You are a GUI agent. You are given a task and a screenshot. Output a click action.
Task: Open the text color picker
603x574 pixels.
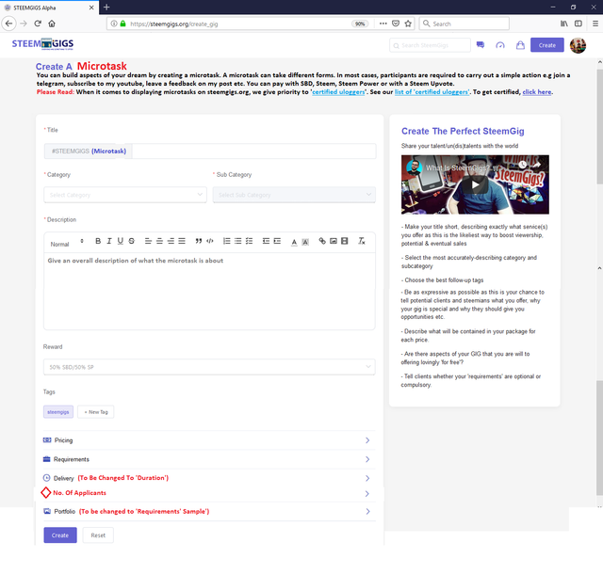point(294,242)
